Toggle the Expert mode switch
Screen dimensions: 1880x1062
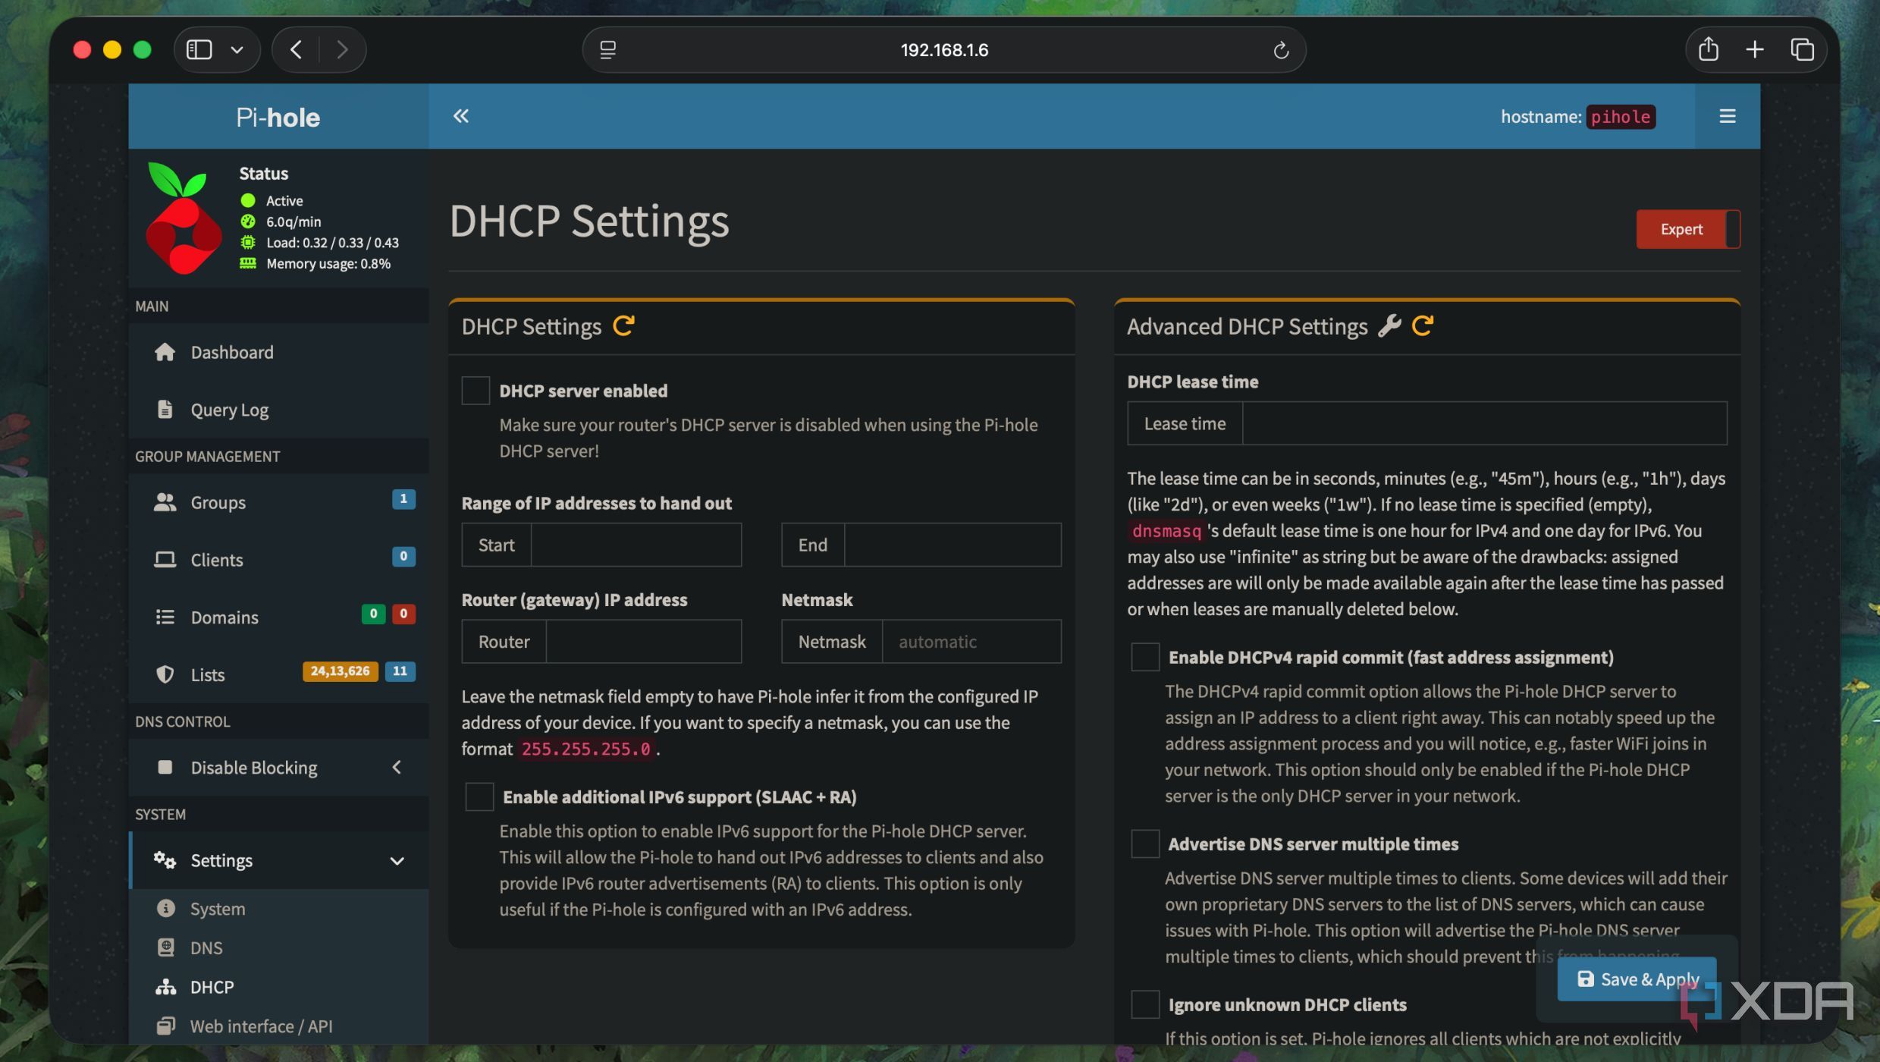1688,229
